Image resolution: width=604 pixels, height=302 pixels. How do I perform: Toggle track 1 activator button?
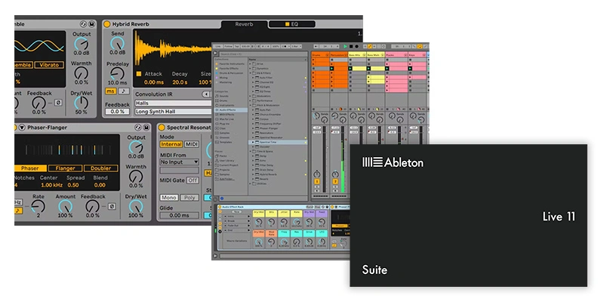[x=317, y=181]
